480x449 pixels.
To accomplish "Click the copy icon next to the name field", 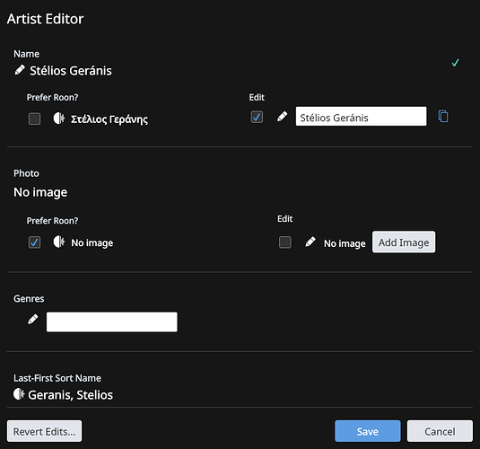I will click(443, 117).
